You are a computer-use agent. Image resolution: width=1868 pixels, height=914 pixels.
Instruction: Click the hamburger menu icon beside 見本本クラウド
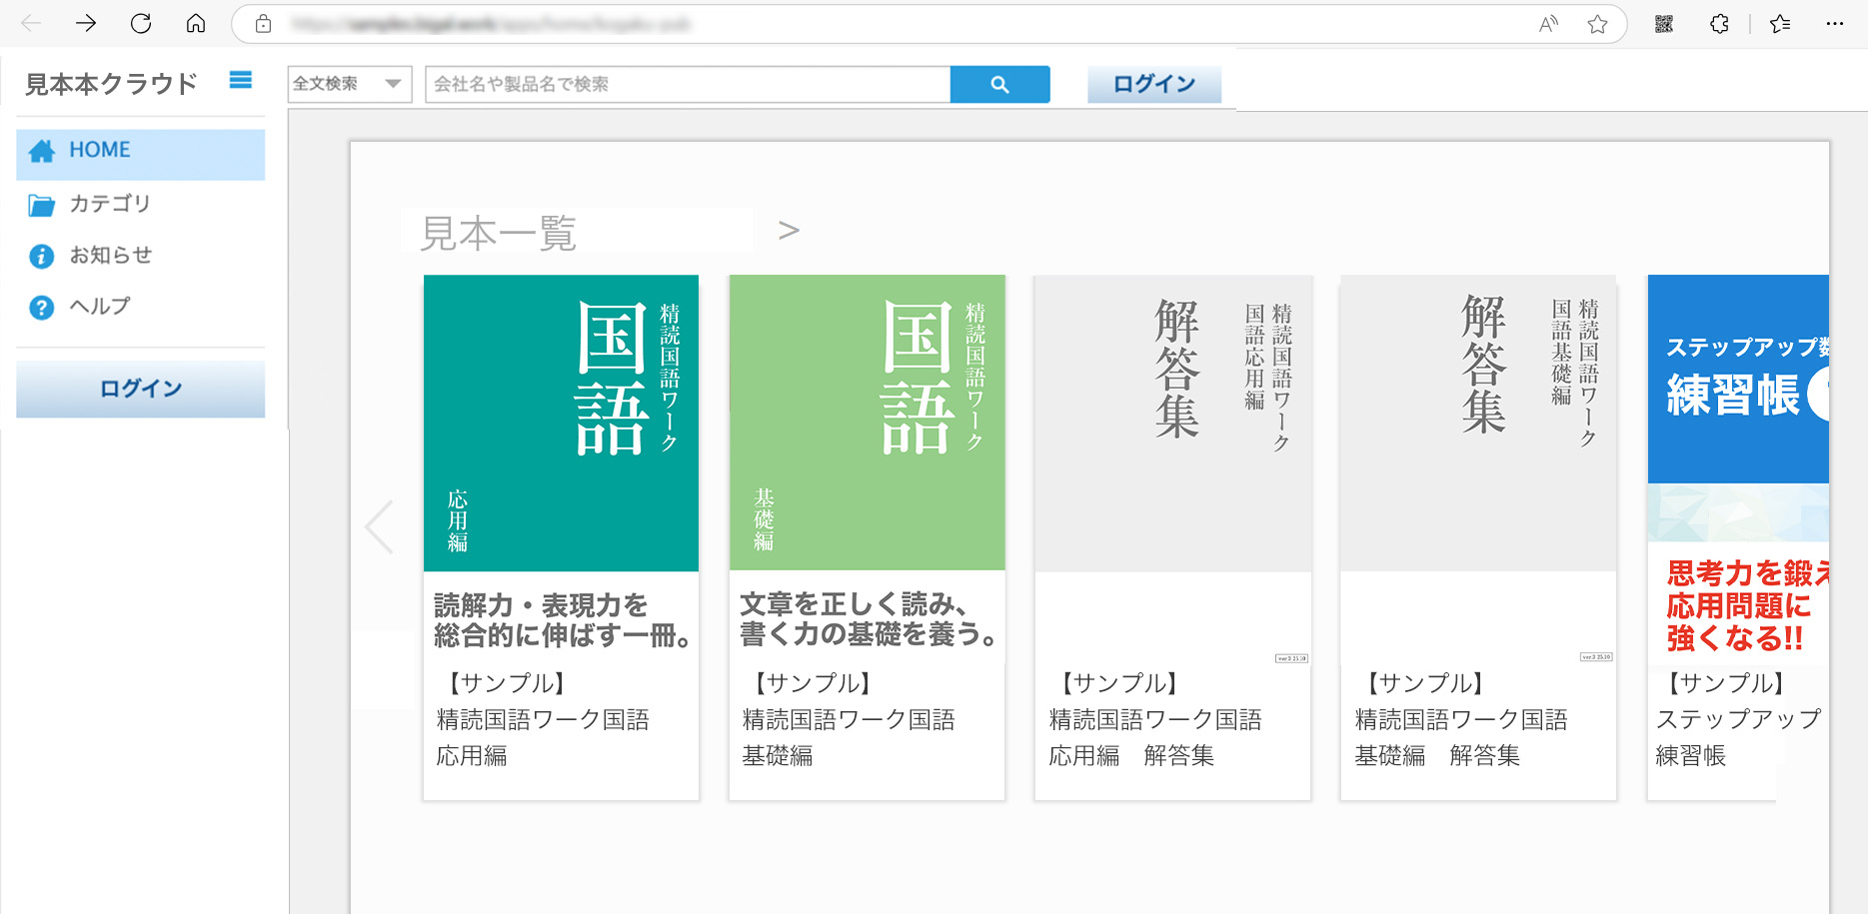[240, 81]
